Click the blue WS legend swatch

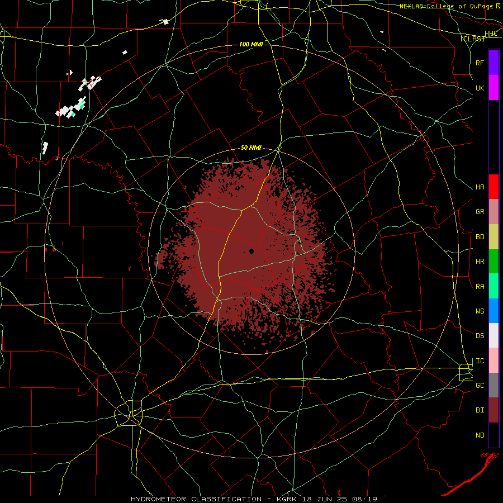pos(493,311)
